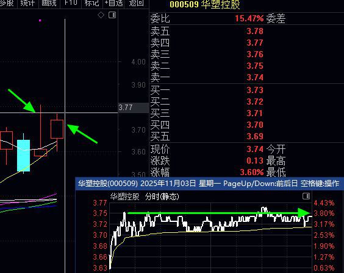This screenshot has height=273, width=344.
Task: Toggle the side panel icon above the K-line chart
Action: pyautogui.click(x=112, y=15)
